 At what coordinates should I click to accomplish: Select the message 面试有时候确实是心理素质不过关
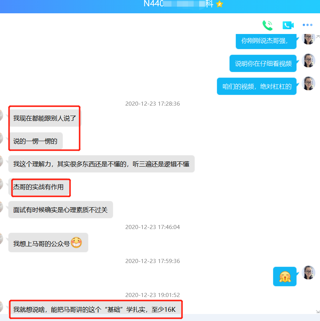60,210
